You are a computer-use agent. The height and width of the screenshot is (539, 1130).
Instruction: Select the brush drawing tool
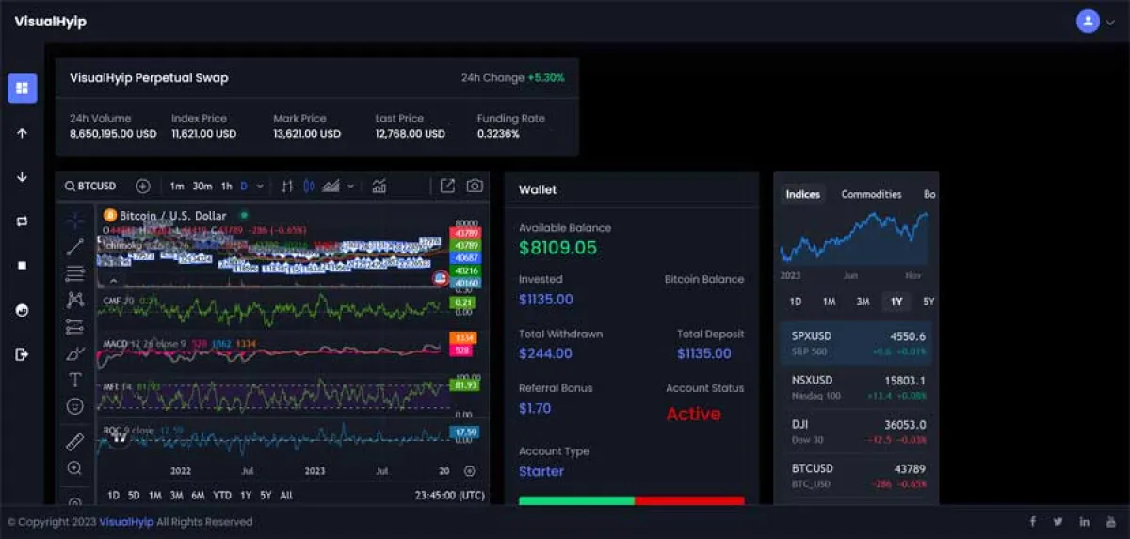(74, 354)
